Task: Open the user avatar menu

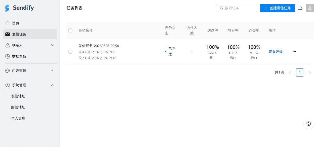Action: coord(310,8)
